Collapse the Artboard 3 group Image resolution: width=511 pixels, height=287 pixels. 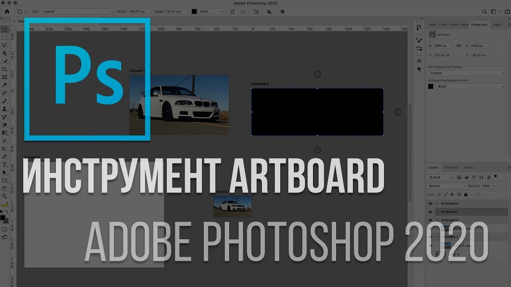pos(437,212)
